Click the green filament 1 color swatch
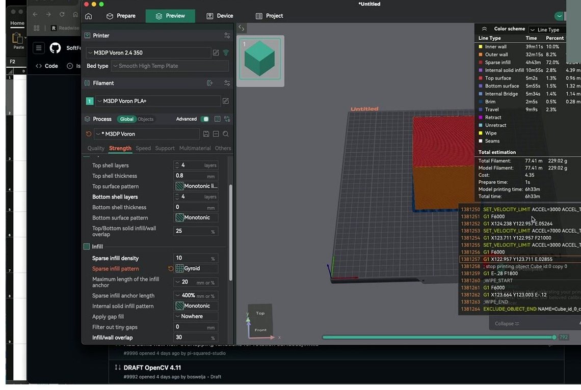This screenshot has width=581, height=390. [90, 101]
